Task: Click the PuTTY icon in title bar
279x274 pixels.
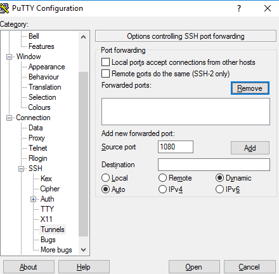Action: click(4, 8)
